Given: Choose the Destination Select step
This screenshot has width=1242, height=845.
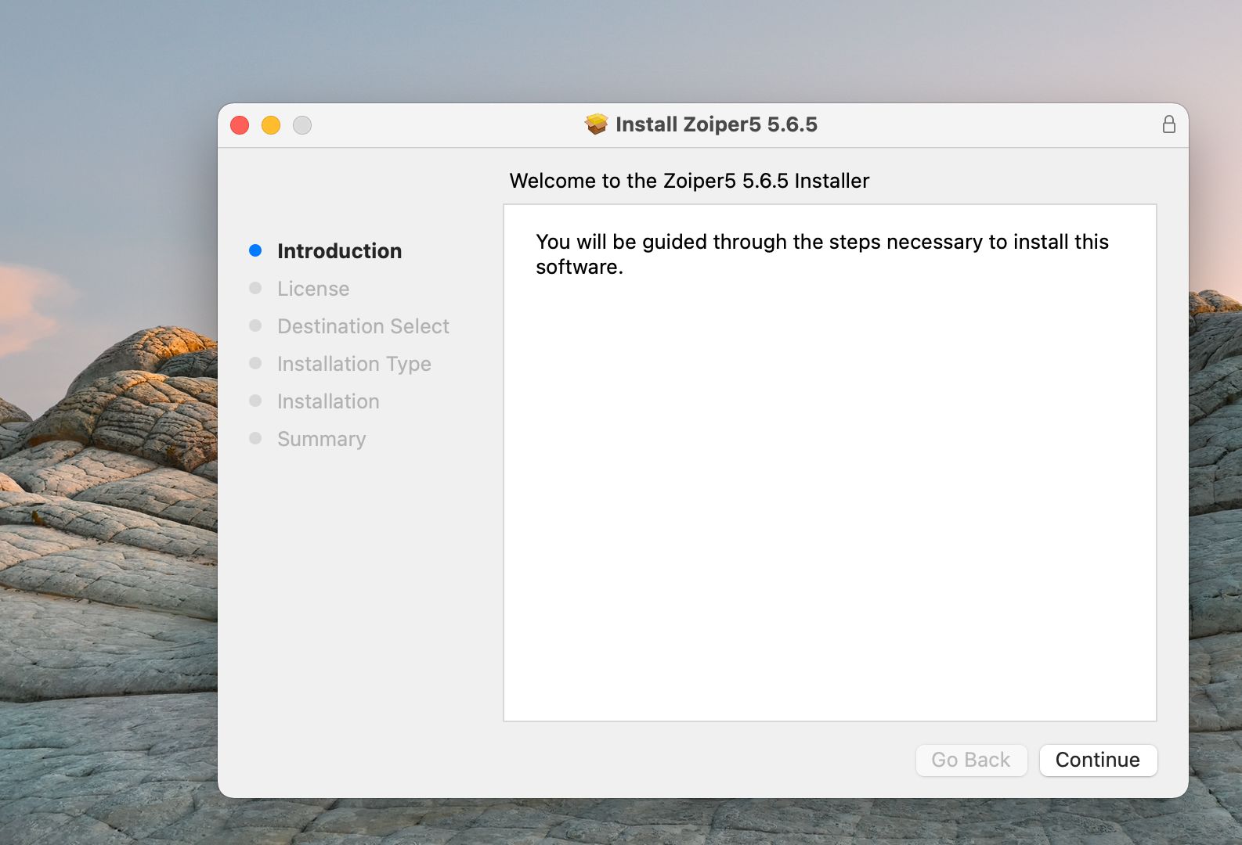Looking at the screenshot, I should (x=363, y=326).
